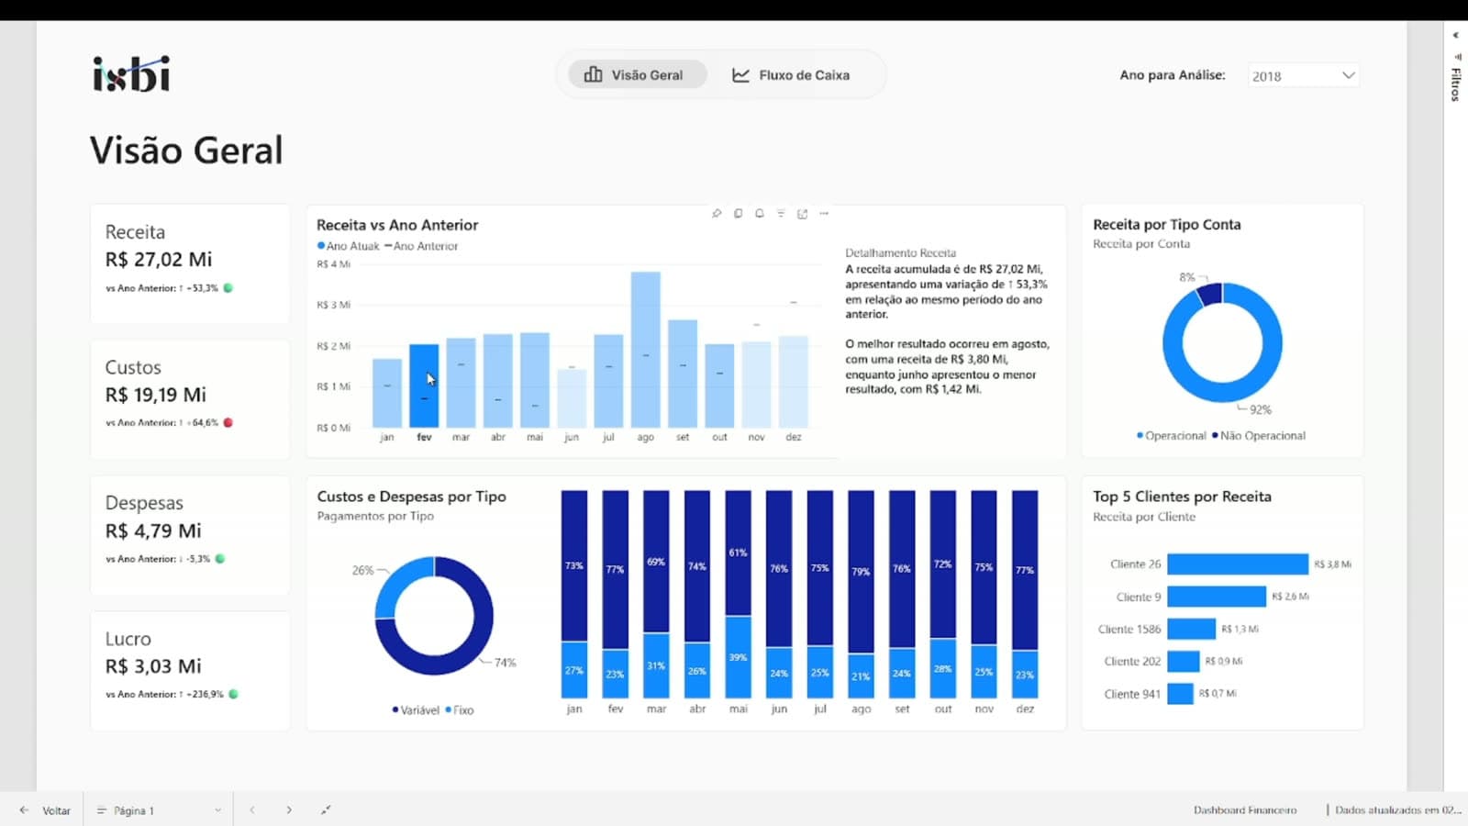Set alert using the bell icon

[759, 214]
